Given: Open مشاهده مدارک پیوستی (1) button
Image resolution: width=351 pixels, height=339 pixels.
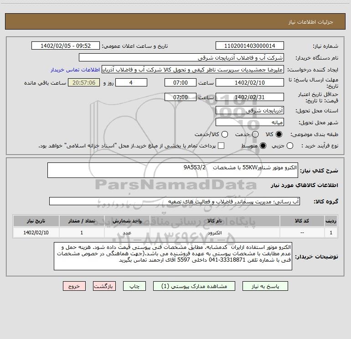Looking at the screenshot, I should coord(194,286).
